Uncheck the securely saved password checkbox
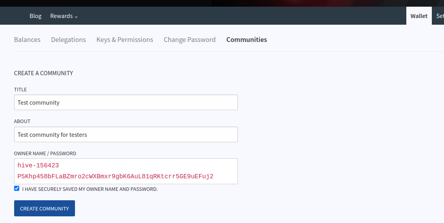This screenshot has width=444, height=223. coord(16,189)
